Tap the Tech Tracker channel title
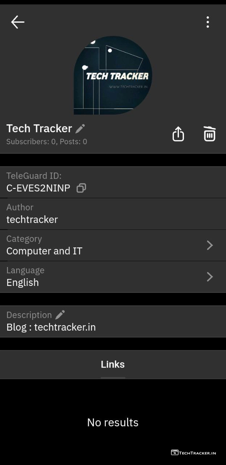Viewport: 226px width, 465px height. tap(39, 128)
